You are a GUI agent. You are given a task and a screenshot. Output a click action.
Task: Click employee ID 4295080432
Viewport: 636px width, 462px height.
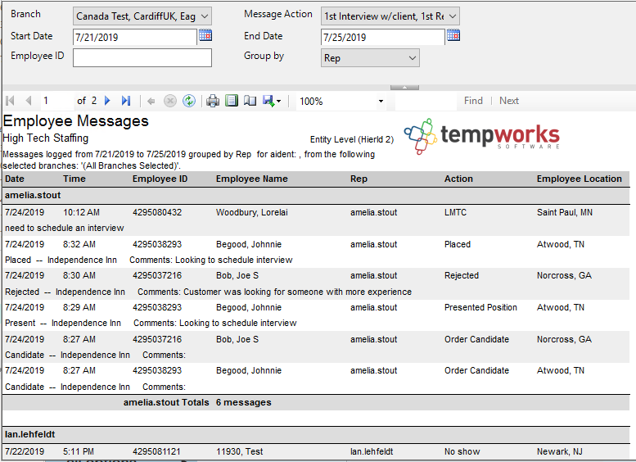[x=157, y=212]
